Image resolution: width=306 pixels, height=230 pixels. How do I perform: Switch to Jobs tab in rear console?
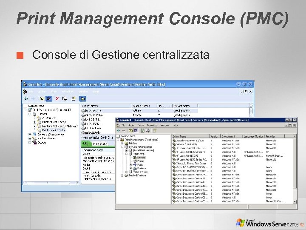[x=85, y=144]
